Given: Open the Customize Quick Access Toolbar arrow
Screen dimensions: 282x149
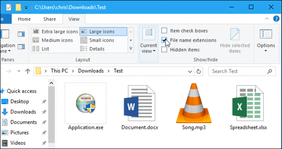Looking at the screenshot, I should click(26, 8).
